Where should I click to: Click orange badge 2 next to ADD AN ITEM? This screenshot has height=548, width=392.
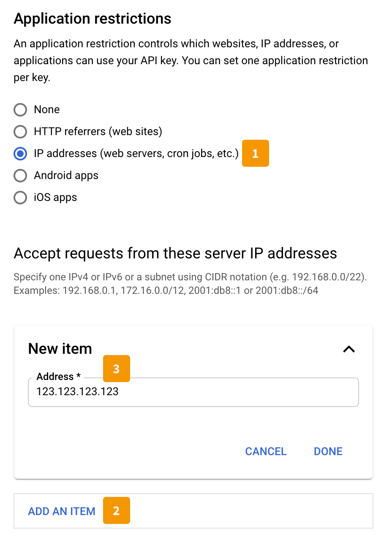coord(117,510)
